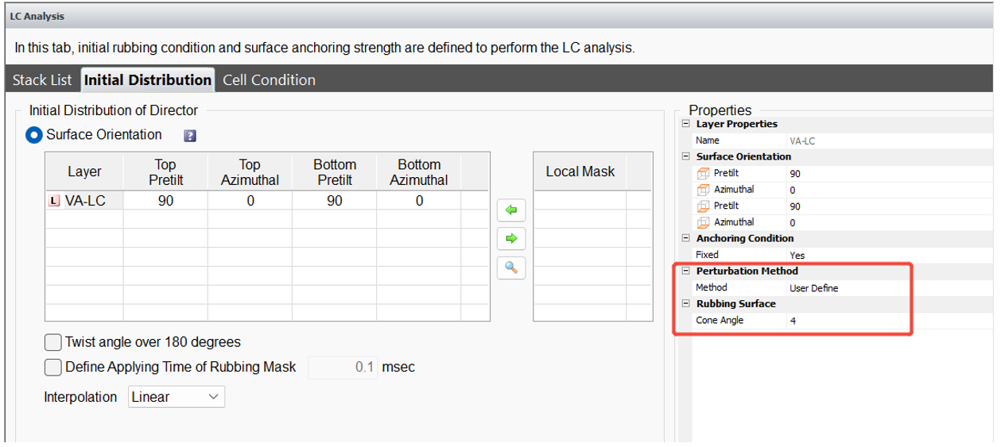Check Define Applying Time of Rubbing Mask
The width and height of the screenshot is (1001, 447).
tap(53, 367)
